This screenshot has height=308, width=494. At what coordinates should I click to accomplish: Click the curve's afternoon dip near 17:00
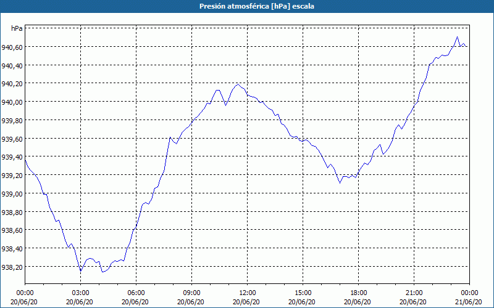point(340,183)
